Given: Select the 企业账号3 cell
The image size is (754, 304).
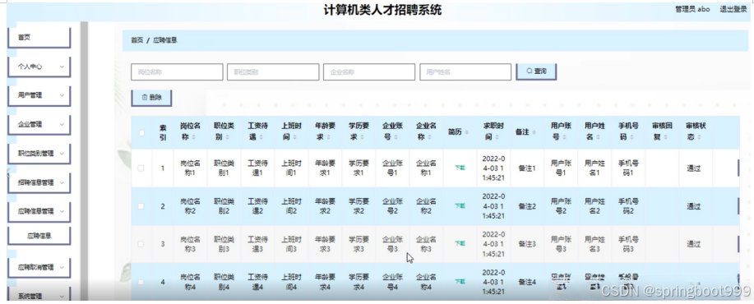Looking at the screenshot, I should pyautogui.click(x=392, y=243).
